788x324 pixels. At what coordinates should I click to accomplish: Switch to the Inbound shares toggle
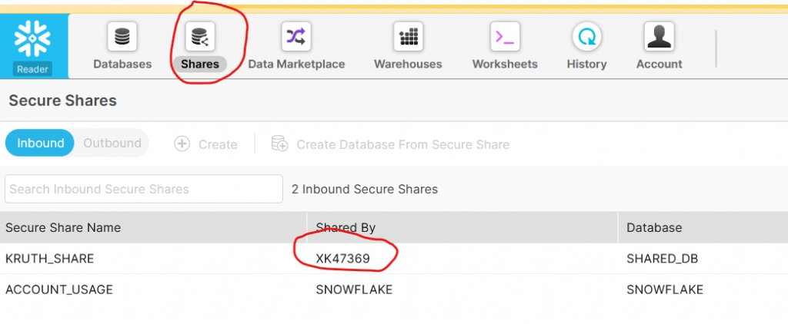pos(41,144)
